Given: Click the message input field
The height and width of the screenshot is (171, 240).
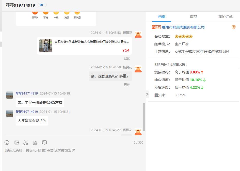Looking at the screenshot, I should click(74, 158).
